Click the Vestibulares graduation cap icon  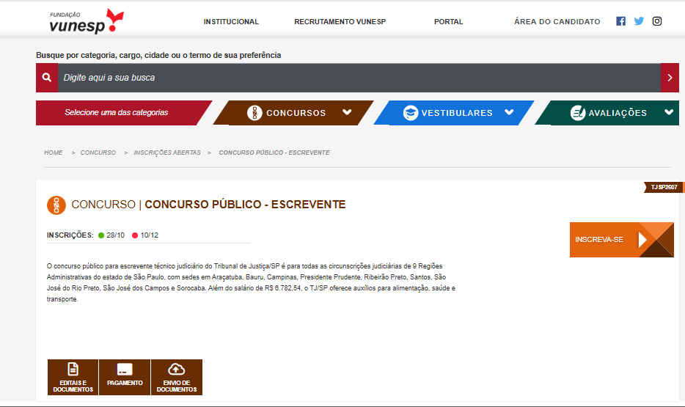click(x=411, y=113)
